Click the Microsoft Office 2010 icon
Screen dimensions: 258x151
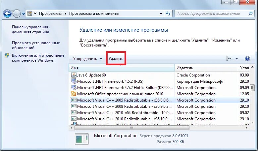pyautogui.click(x=74, y=94)
